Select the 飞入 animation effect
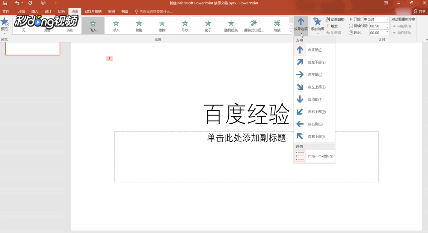The width and height of the screenshot is (428, 233). coord(93,26)
